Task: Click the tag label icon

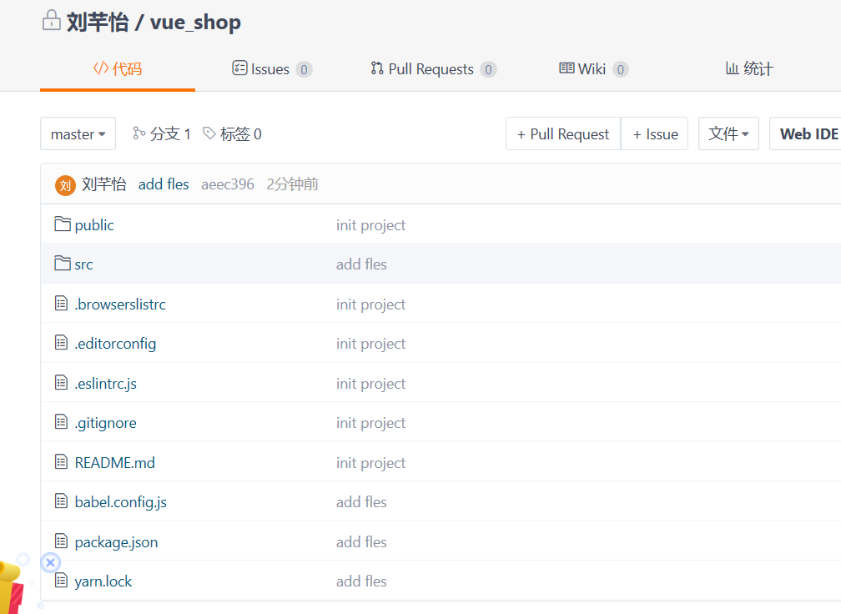Action: coord(209,133)
